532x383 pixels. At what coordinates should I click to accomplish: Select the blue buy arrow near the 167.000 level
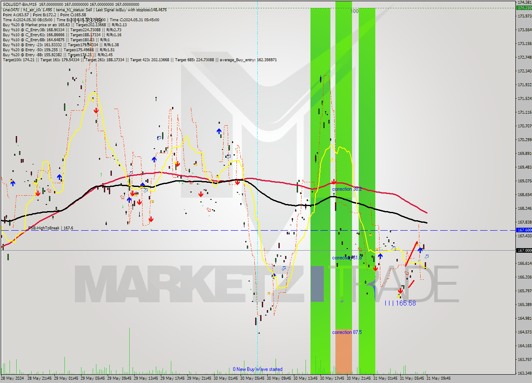point(420,250)
